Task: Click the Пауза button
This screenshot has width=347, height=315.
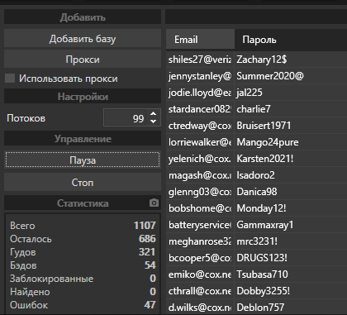Action: pos(83,160)
